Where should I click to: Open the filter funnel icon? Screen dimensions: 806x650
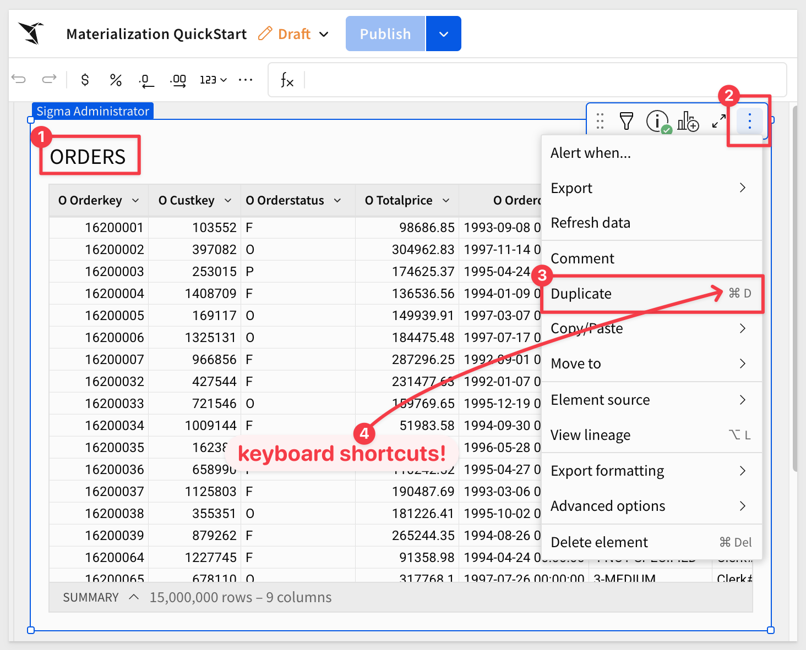click(627, 121)
